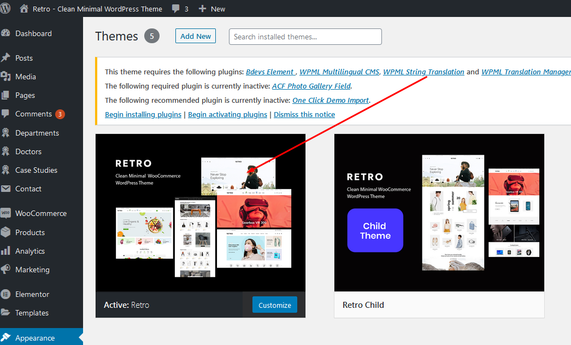Click the comment count 3 in admin bar
Image resolution: width=571 pixels, height=345 pixels.
point(186,9)
